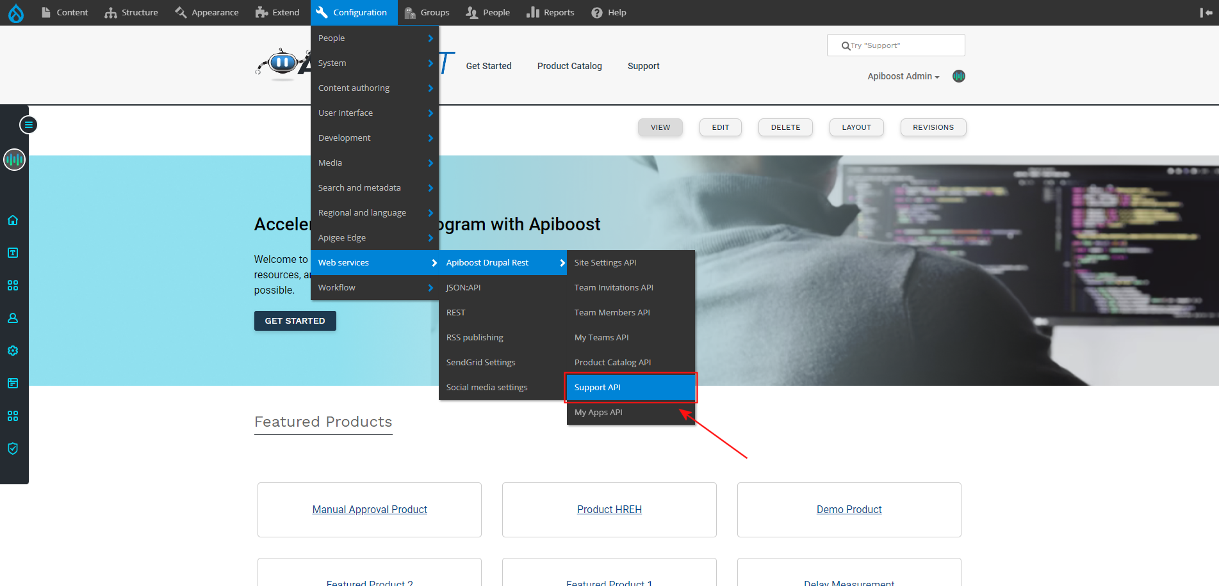The height and width of the screenshot is (586, 1219).
Task: Click Get Started in site navigation
Action: point(489,66)
